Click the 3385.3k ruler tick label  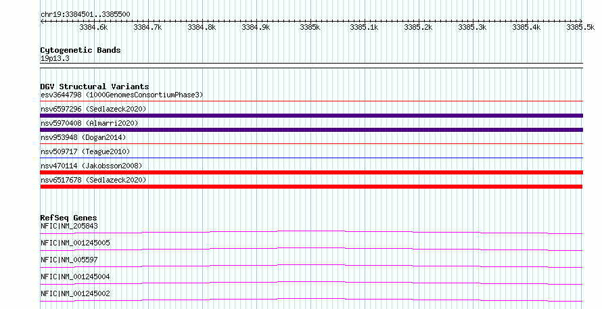pos(472,27)
